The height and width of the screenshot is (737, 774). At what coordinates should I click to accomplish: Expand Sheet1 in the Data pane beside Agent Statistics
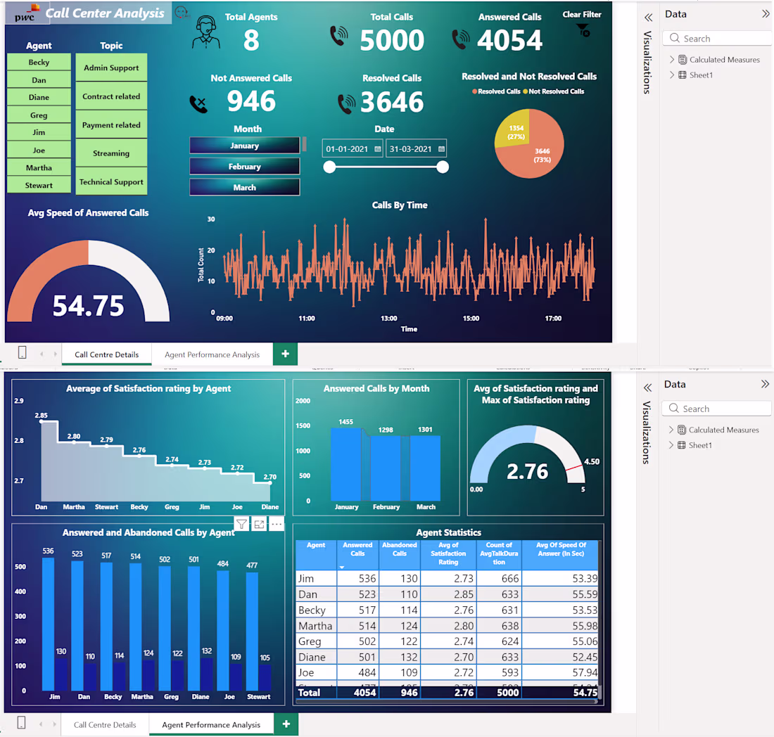(671, 445)
